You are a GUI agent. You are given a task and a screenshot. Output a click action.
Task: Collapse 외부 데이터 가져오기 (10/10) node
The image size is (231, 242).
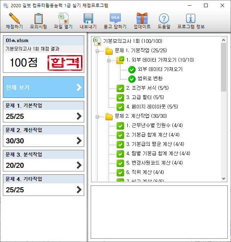(x=109, y=60)
